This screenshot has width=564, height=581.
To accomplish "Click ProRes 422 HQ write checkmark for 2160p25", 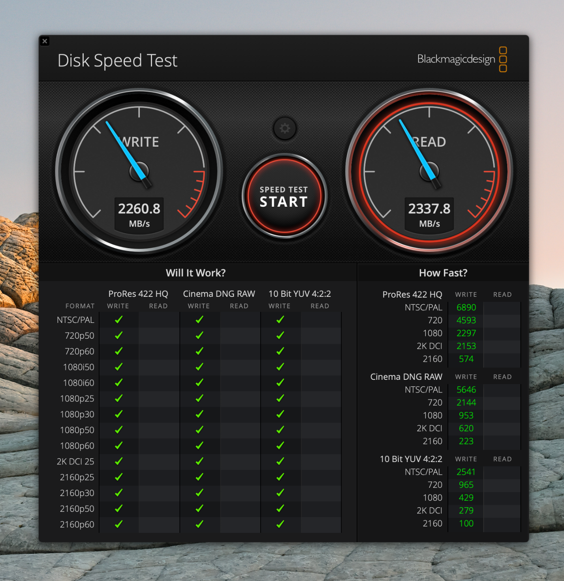I will coord(118,477).
